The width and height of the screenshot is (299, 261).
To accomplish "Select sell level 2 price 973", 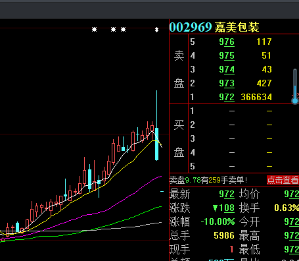I will 227,83.
